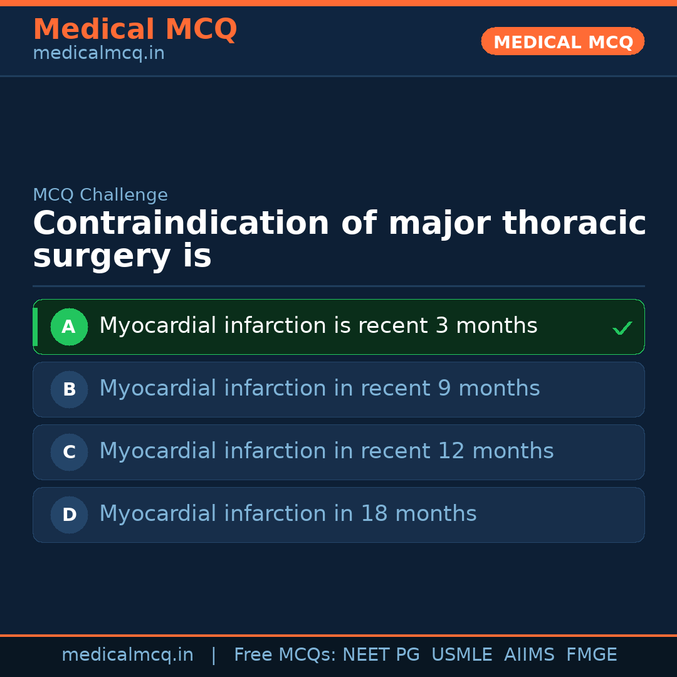Click 'USMLE' in the footer
This screenshot has width=677, height=677.
click(461, 655)
